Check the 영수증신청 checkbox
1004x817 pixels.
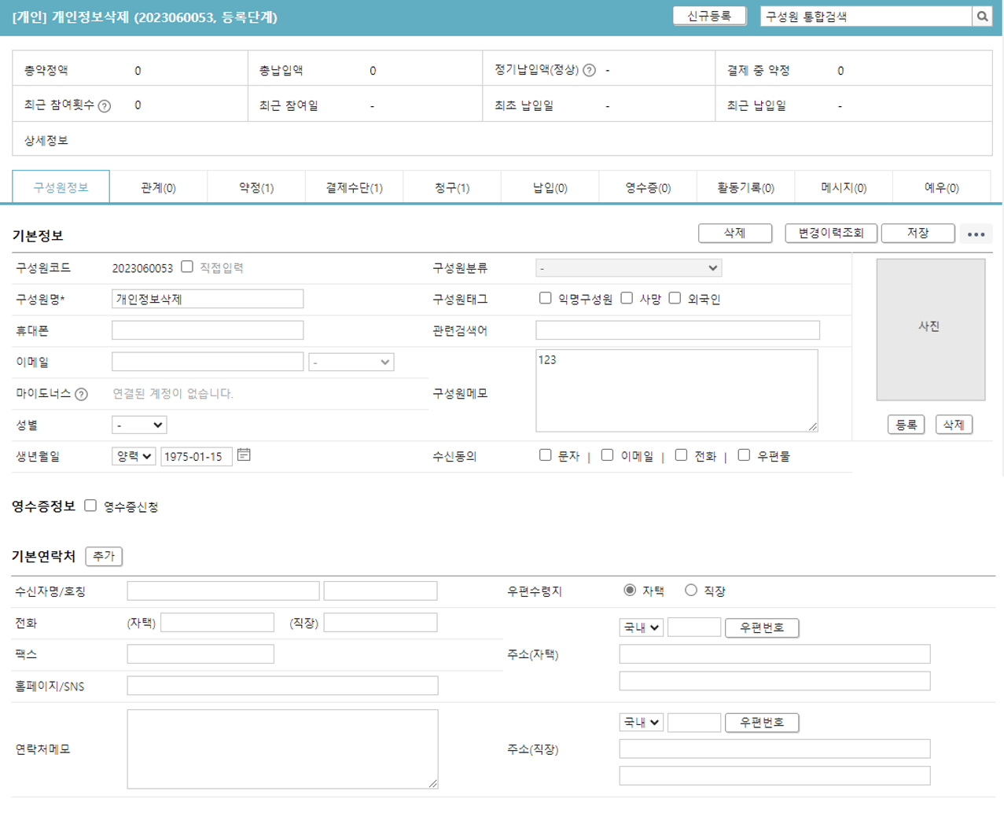[90, 506]
